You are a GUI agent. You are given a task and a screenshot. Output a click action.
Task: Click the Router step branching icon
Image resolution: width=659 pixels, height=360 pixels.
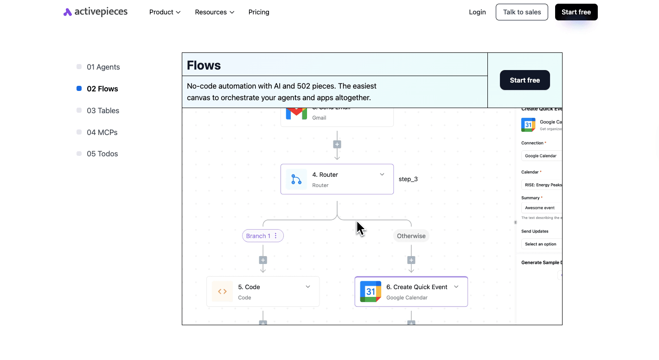[x=296, y=180]
